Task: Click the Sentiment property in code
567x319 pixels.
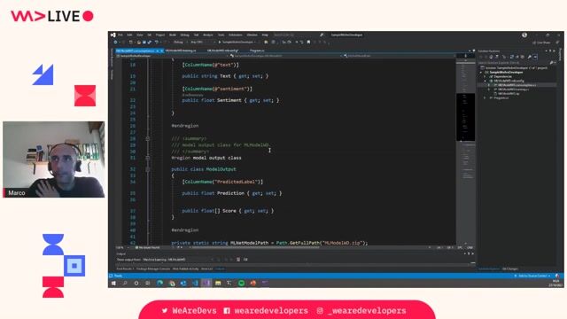Action: [x=229, y=100]
